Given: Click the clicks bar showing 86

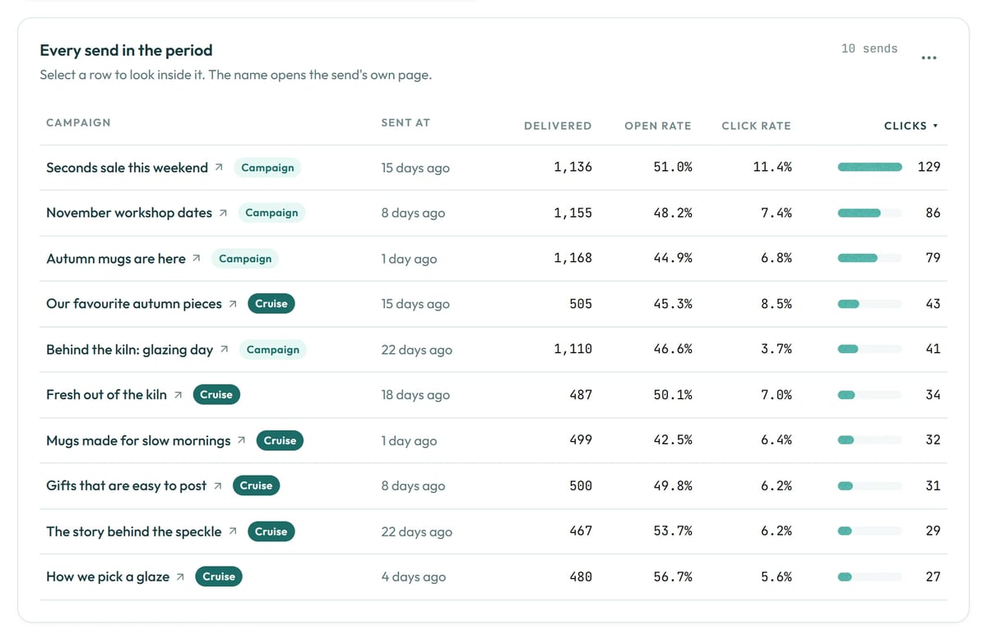Looking at the screenshot, I should (870, 213).
